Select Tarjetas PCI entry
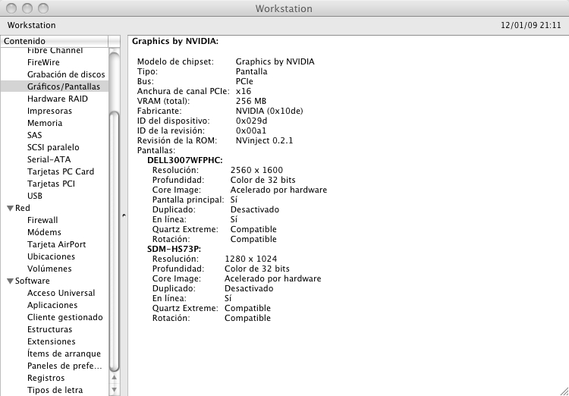Image resolution: width=569 pixels, height=396 pixels. [x=51, y=184]
